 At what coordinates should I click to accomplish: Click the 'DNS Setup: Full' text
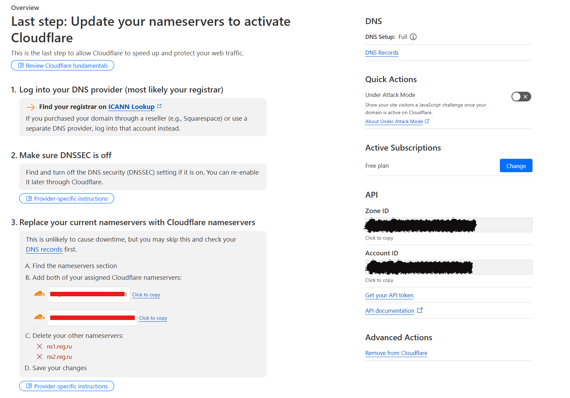click(x=386, y=37)
